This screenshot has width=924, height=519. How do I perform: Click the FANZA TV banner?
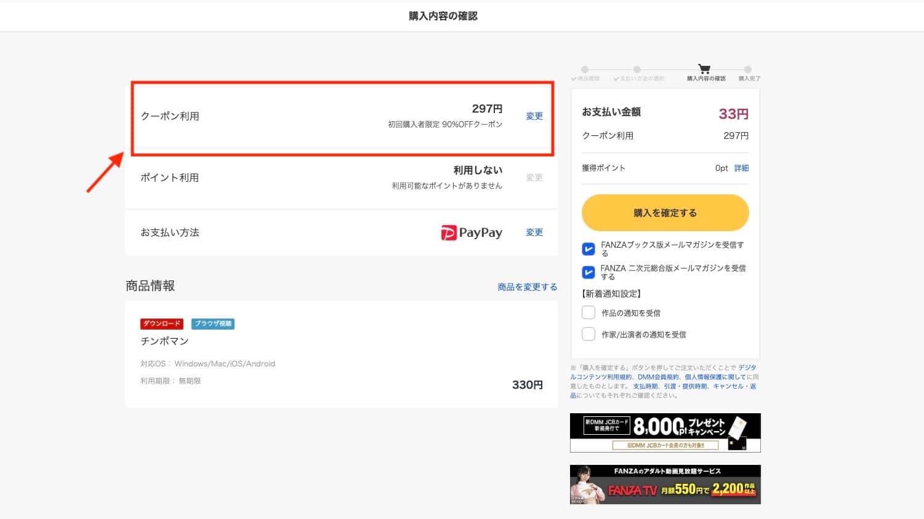665,485
